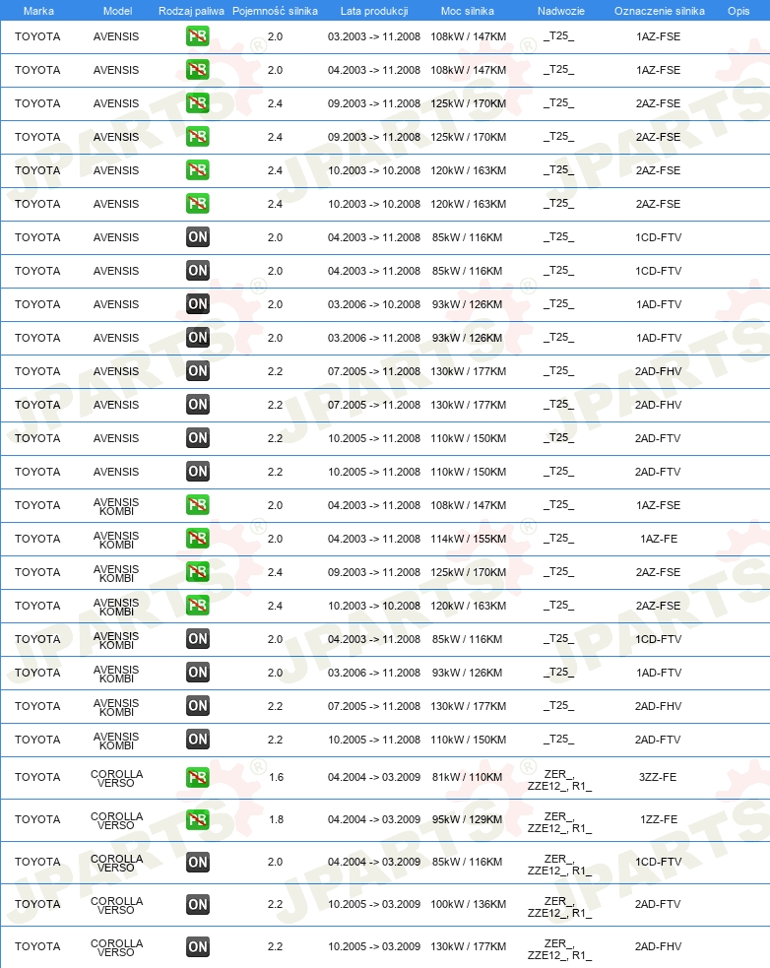Select the 1.6 engine capacity cell
Viewport: 770px width, 968px height.
click(276, 777)
